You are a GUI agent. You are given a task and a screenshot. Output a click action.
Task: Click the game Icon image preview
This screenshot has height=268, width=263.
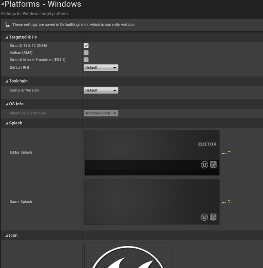pos(128,255)
